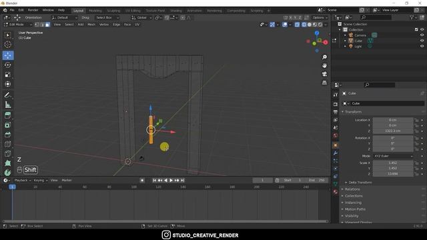This screenshot has height=240, width=427.
Task: Select the Measure tool
Action: tap(7, 105)
